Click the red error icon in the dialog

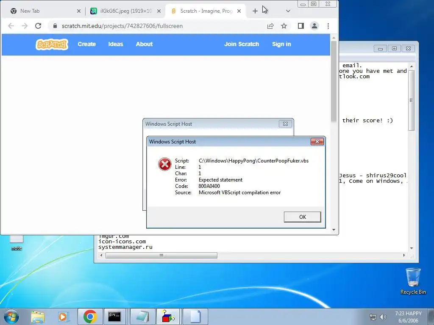click(165, 164)
